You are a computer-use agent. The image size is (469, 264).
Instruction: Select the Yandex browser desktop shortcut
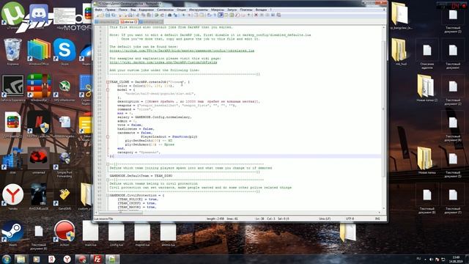click(x=12, y=197)
